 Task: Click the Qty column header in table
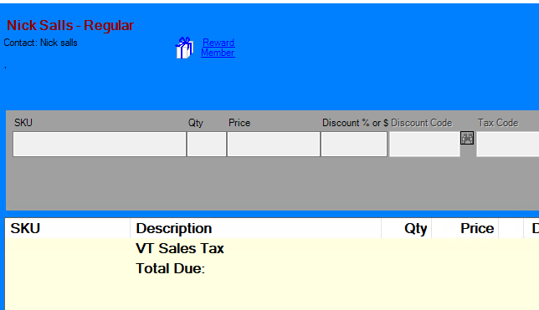(x=406, y=228)
